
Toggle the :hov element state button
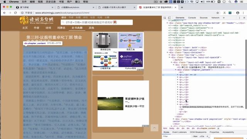coord(195,136)
